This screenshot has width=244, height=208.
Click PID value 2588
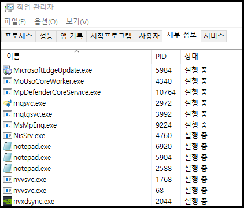(164, 169)
